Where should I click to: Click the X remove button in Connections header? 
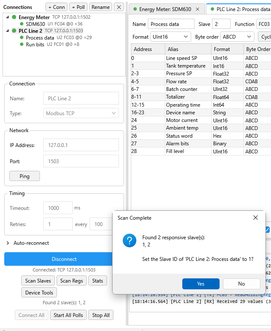119,7
